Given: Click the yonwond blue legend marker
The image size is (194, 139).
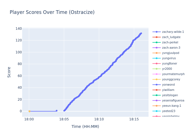Looking at the screenshot, I should click(157, 85).
